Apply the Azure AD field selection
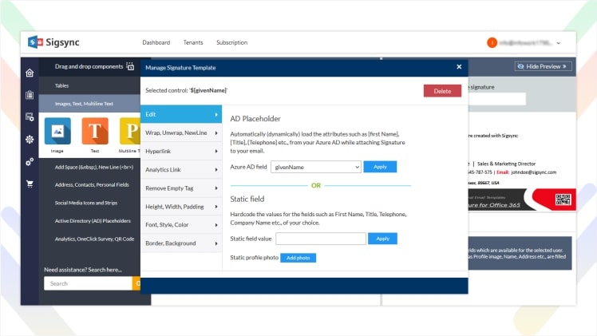The height and width of the screenshot is (336, 597). (380, 167)
